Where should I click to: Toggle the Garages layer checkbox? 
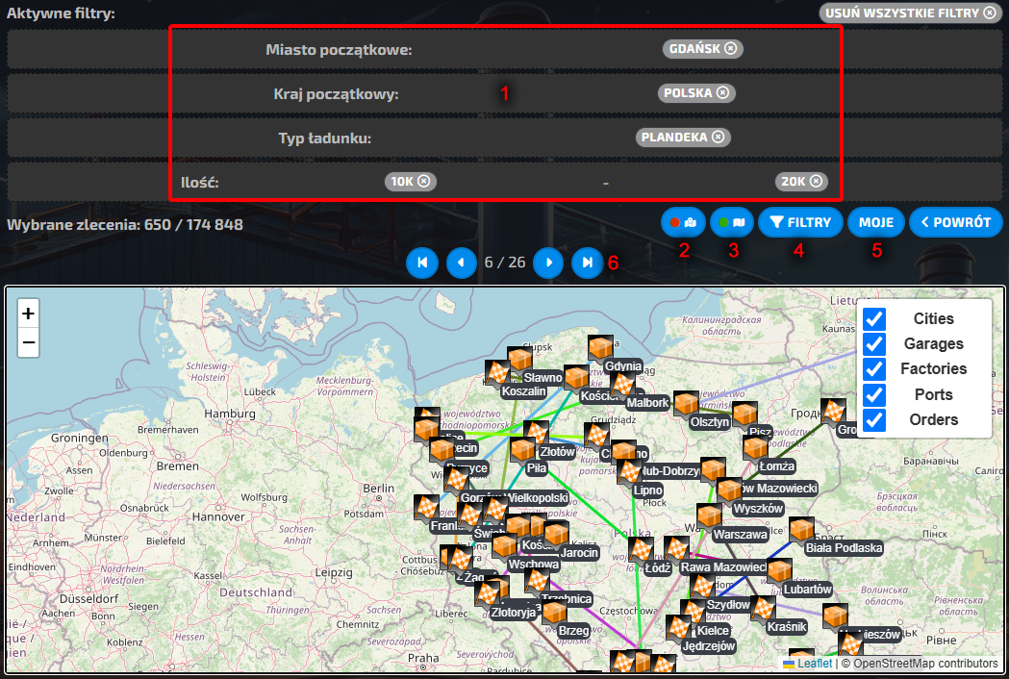(874, 343)
